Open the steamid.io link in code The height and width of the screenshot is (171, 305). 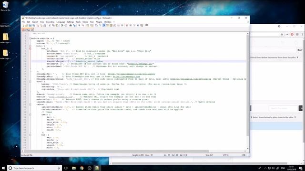(140, 64)
